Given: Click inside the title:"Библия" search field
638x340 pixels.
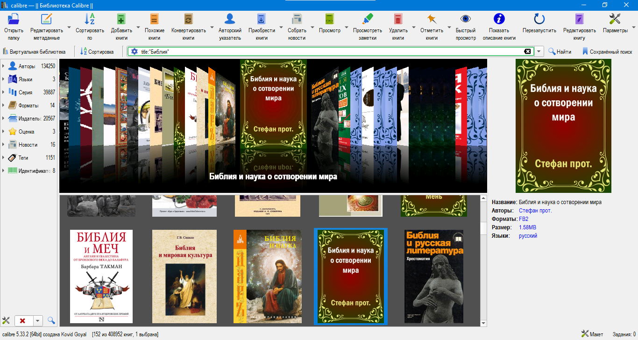Looking at the screenshot, I should [x=331, y=51].
